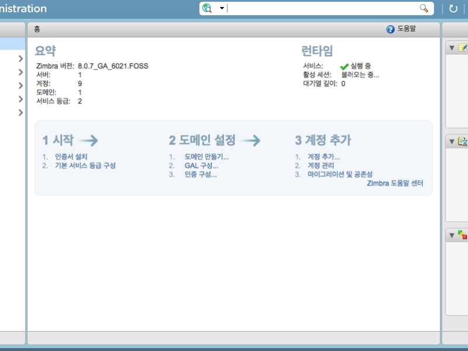Click the 런타임 section heading
This screenshot has height=351, width=468.
click(317, 51)
